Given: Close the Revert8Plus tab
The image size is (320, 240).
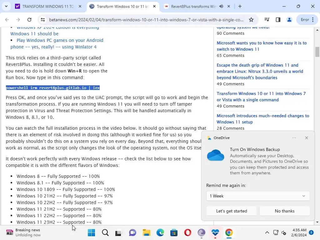Looking at the screenshot, I should click(x=229, y=6).
